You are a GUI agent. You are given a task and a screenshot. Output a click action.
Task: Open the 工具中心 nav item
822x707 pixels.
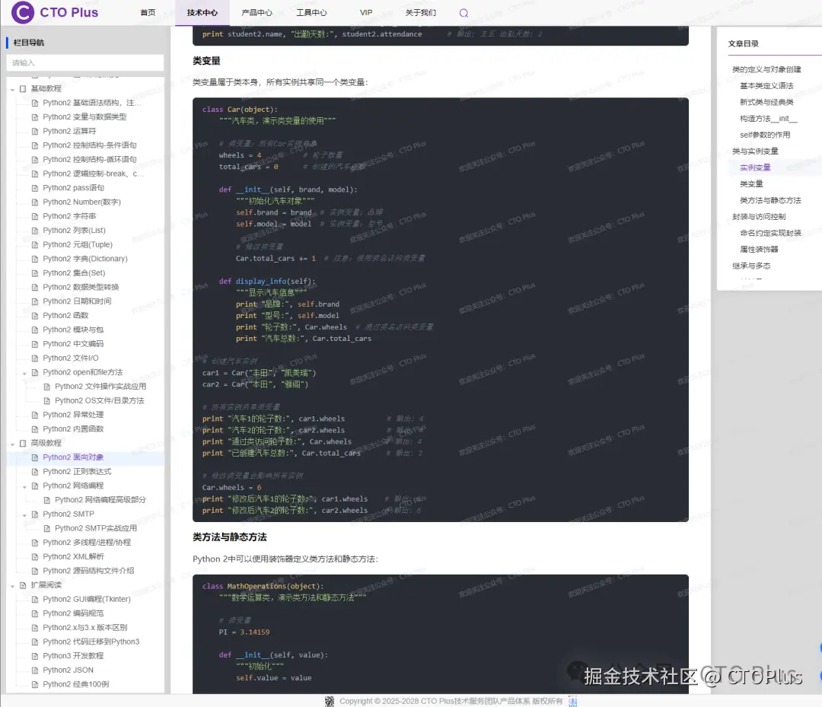311,13
